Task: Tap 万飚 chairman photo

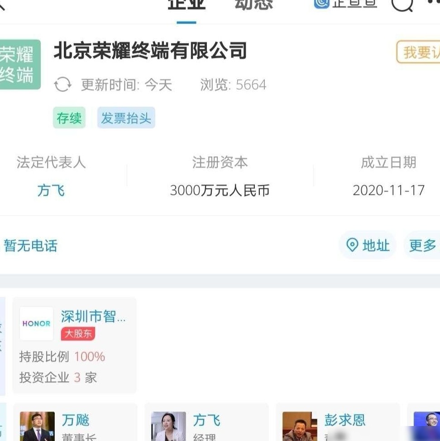Action: (x=38, y=426)
